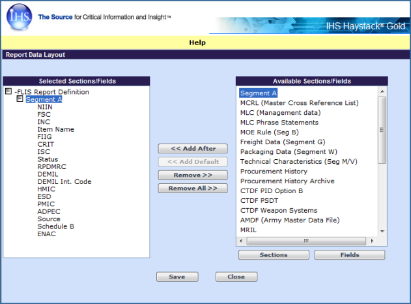411x304 pixels.
Task: Choose MOE Rule (Seg B) entry
Action: coord(270,132)
